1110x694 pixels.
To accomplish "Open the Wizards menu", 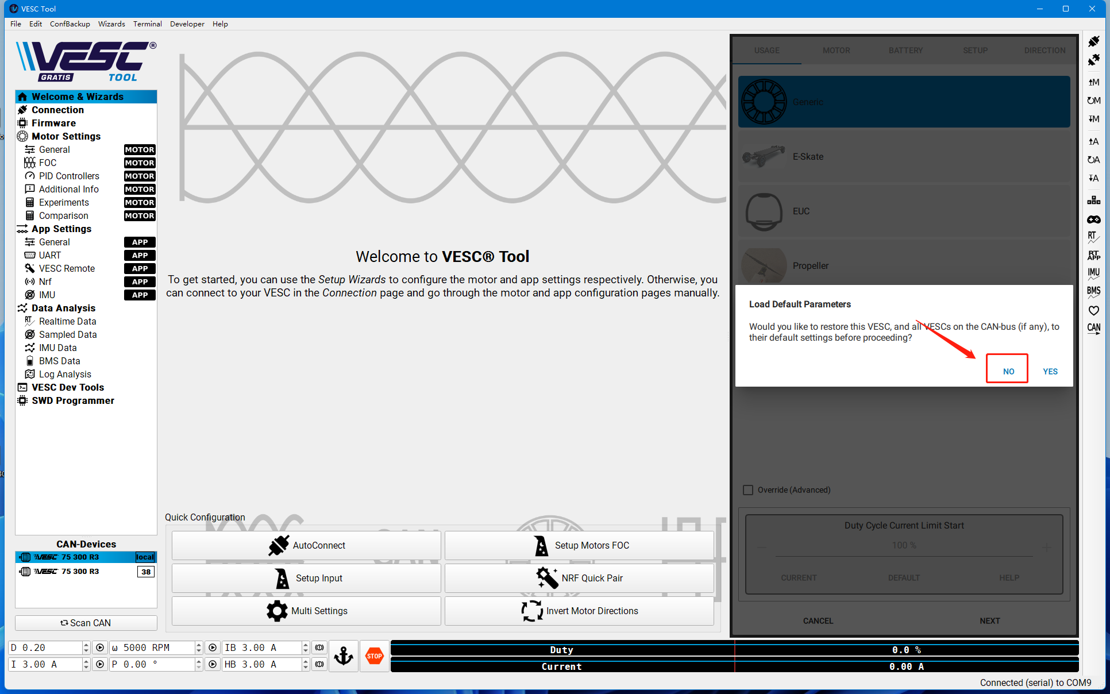I will pos(111,24).
